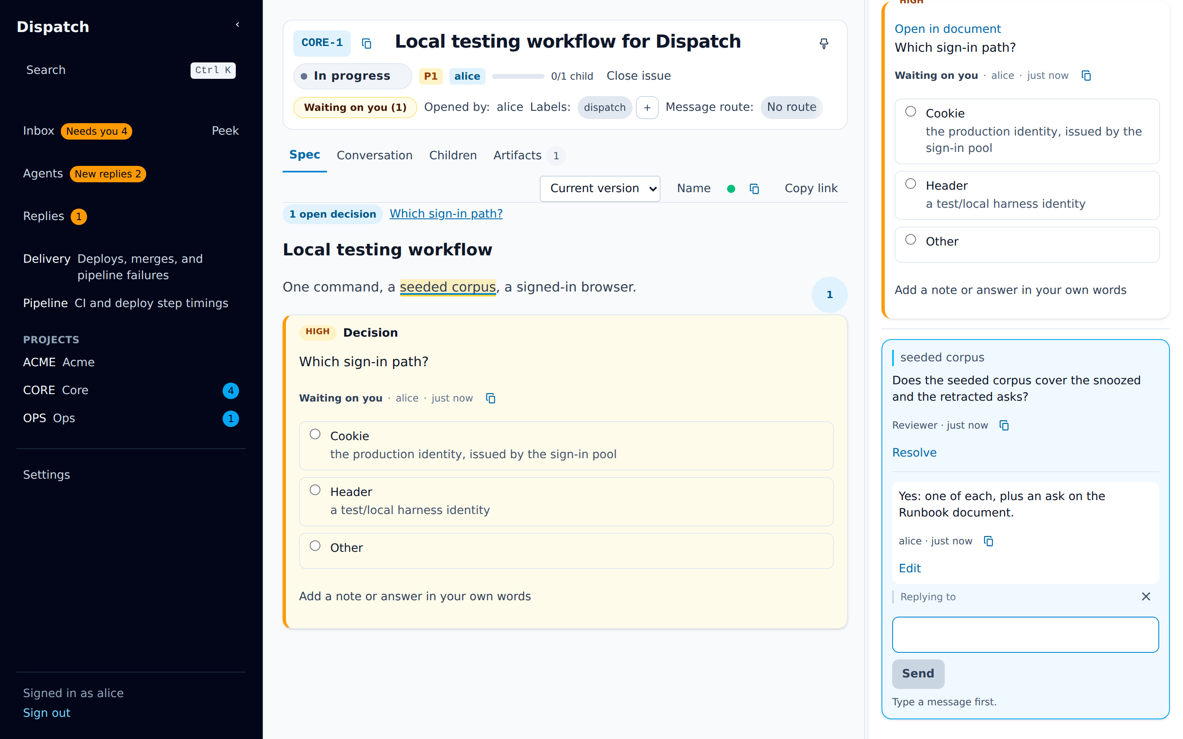Screen dimensions: 1183x739
Task: Pin the issue with the pin icon
Action: [824, 44]
